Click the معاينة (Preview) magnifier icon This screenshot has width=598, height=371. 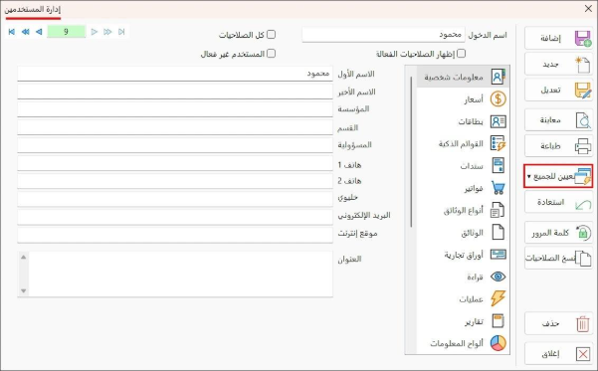click(583, 120)
